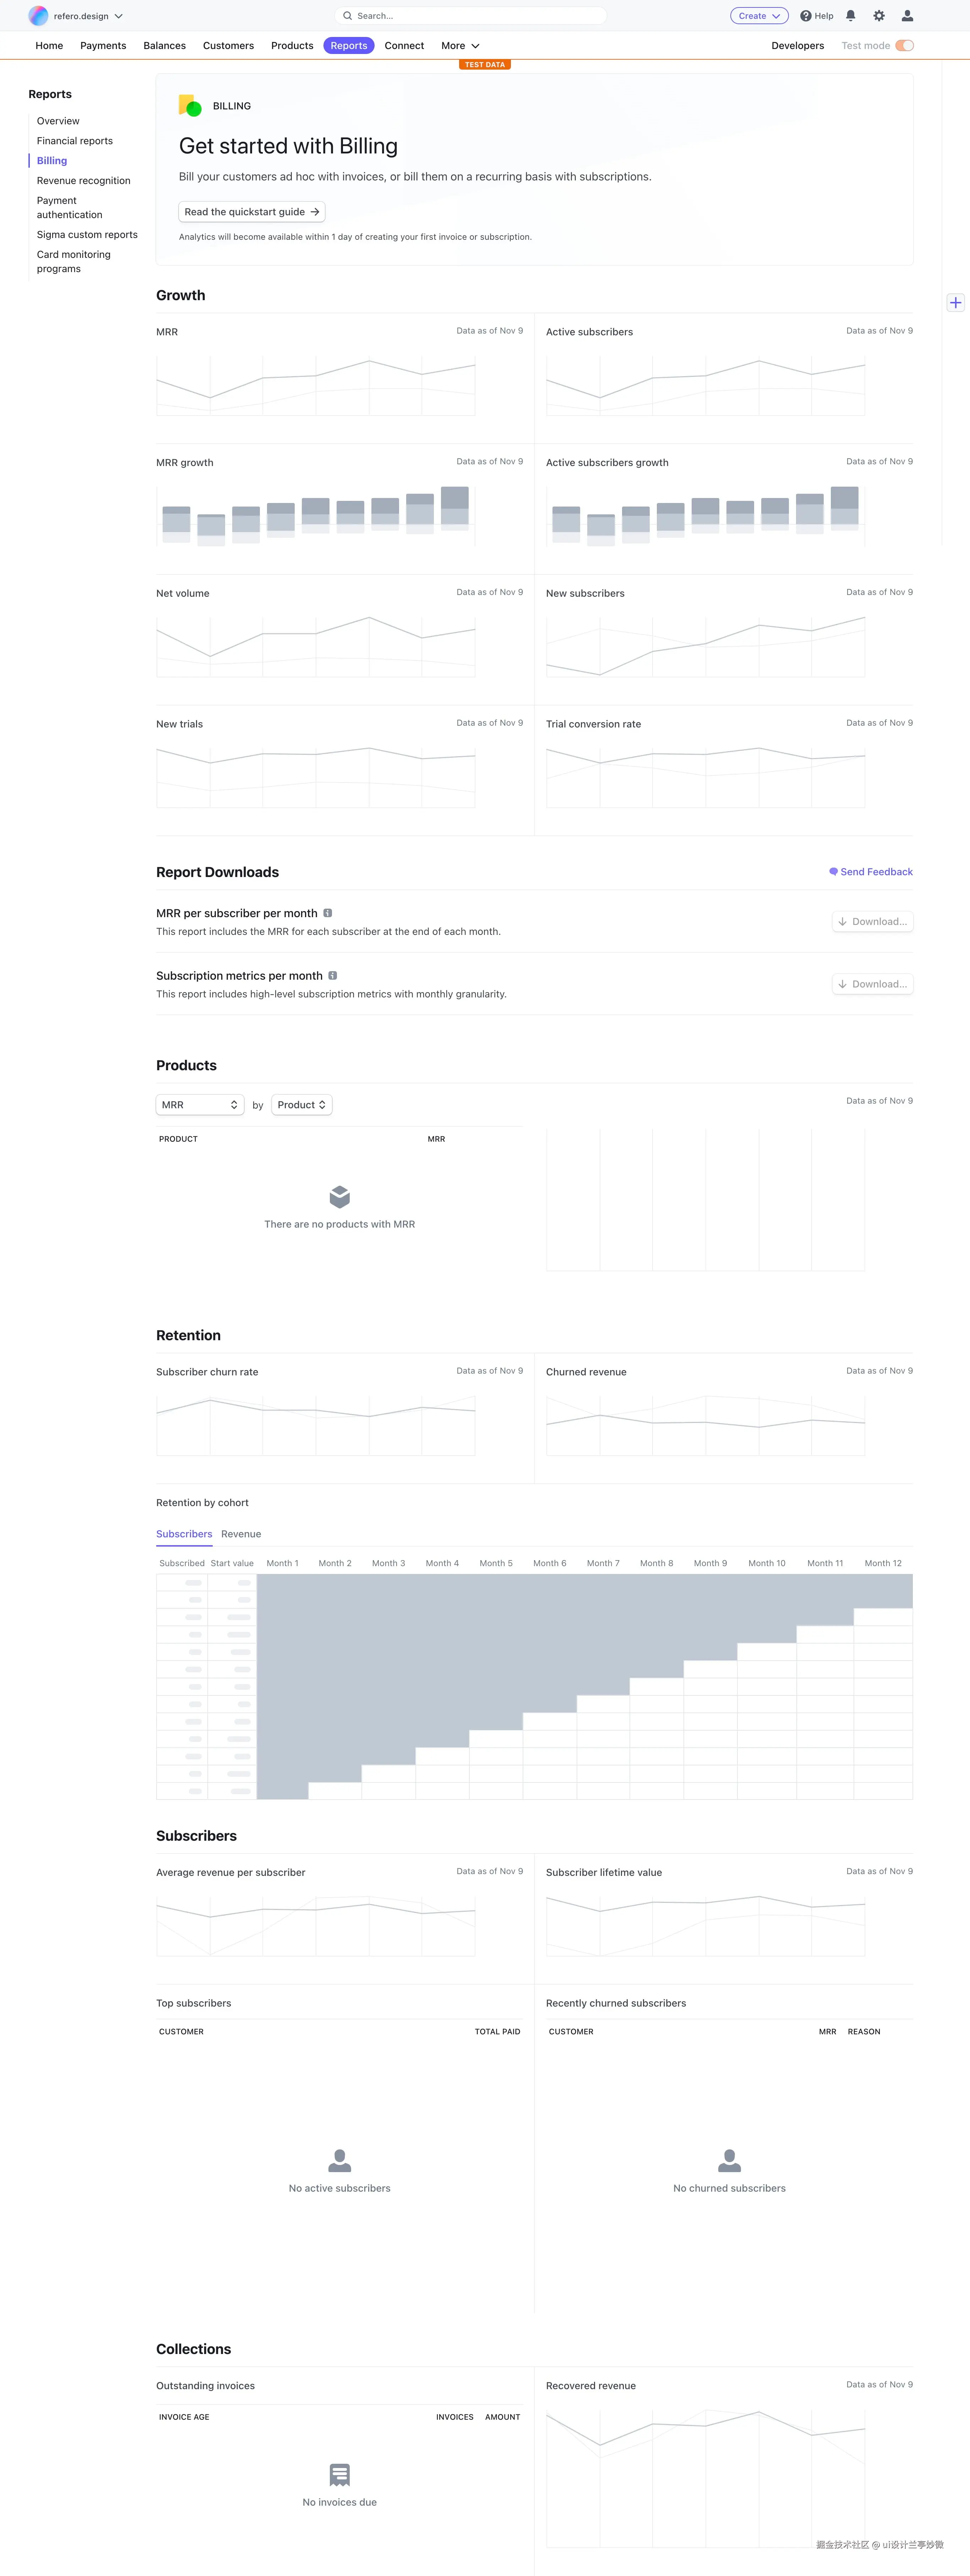970x2576 pixels.
Task: Click info icon beside Subscription metrics per month
Action: click(333, 976)
